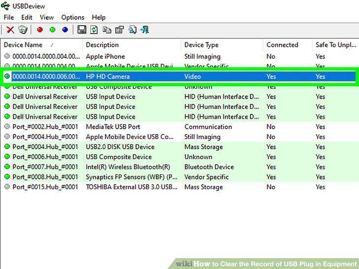Click the floppy disk save icon
The height and width of the screenshot is (269, 359).
pyautogui.click(x=82, y=30)
